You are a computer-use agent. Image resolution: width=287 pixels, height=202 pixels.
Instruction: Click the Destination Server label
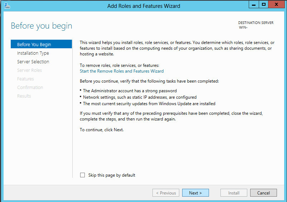(256, 23)
